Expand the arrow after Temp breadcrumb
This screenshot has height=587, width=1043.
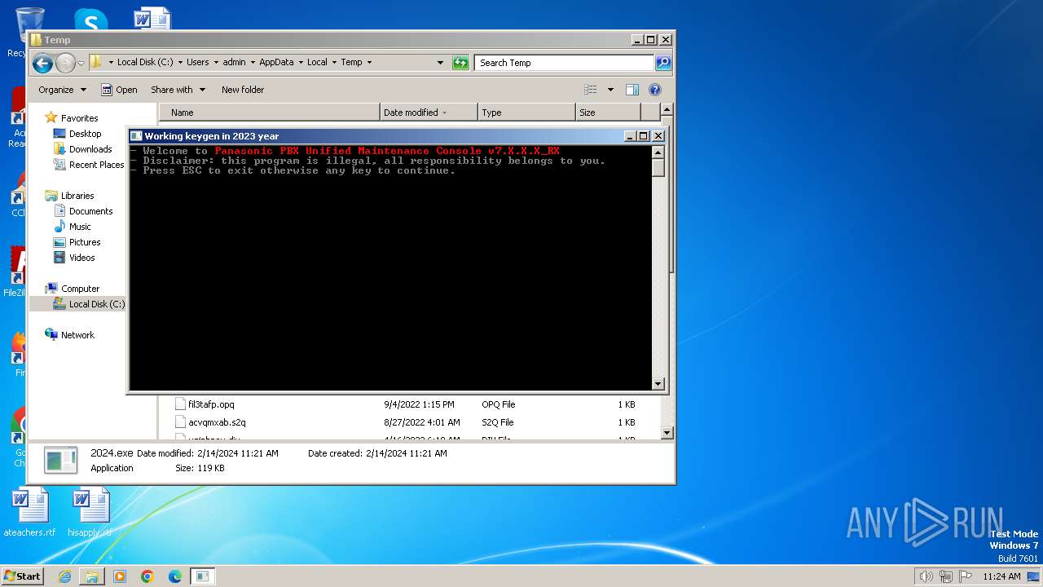369,62
